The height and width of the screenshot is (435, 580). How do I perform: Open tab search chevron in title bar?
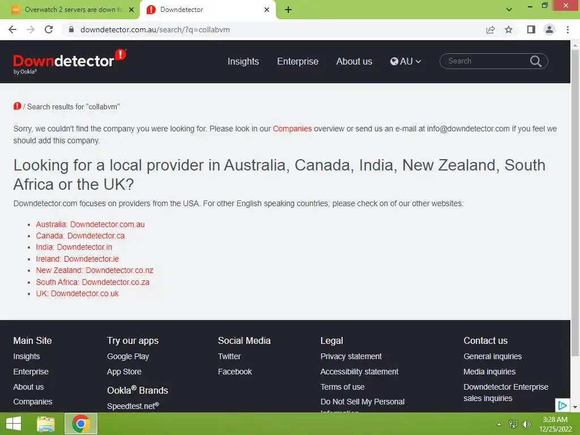(x=509, y=10)
